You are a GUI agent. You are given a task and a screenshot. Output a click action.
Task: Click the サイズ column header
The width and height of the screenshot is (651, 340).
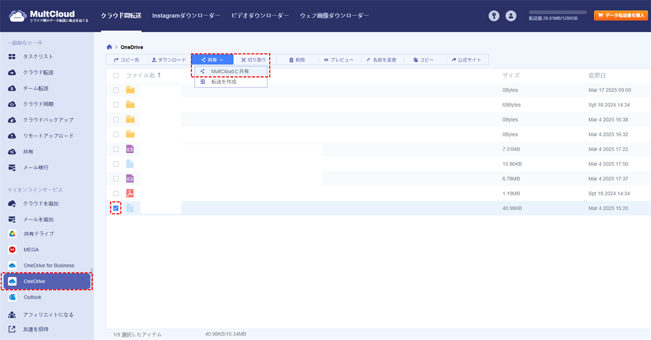tap(511, 76)
